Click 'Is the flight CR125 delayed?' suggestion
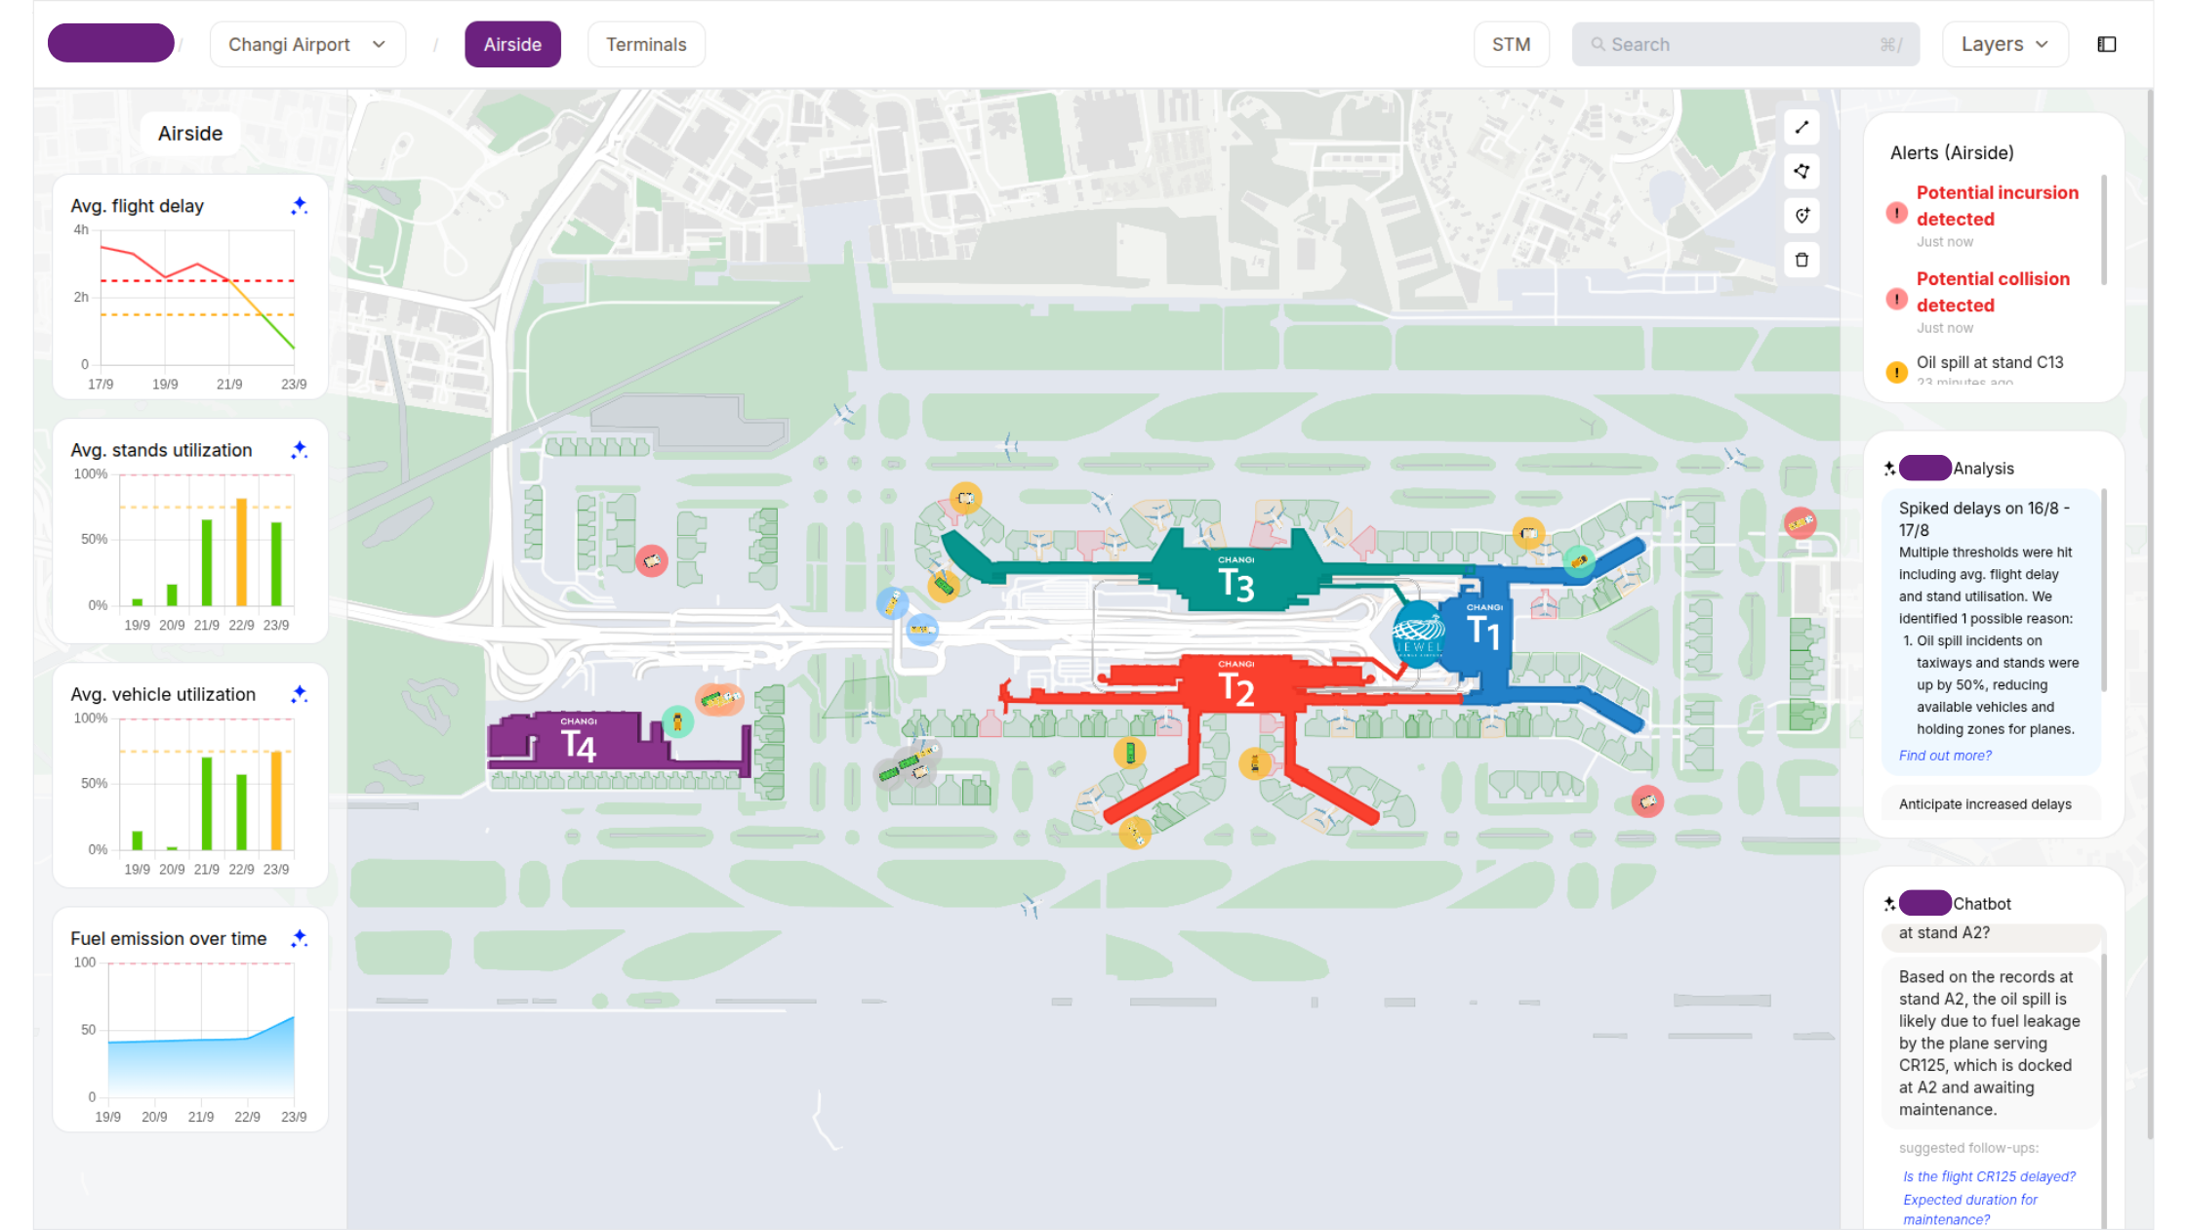Screen dimensions: 2186x1230 click(1989, 1176)
